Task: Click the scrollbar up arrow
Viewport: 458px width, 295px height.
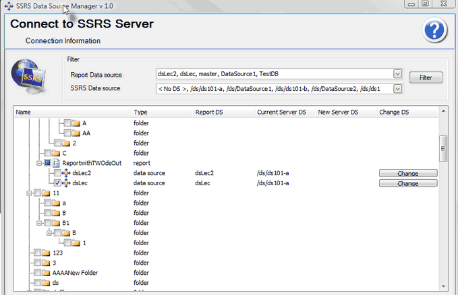Action: [x=443, y=111]
